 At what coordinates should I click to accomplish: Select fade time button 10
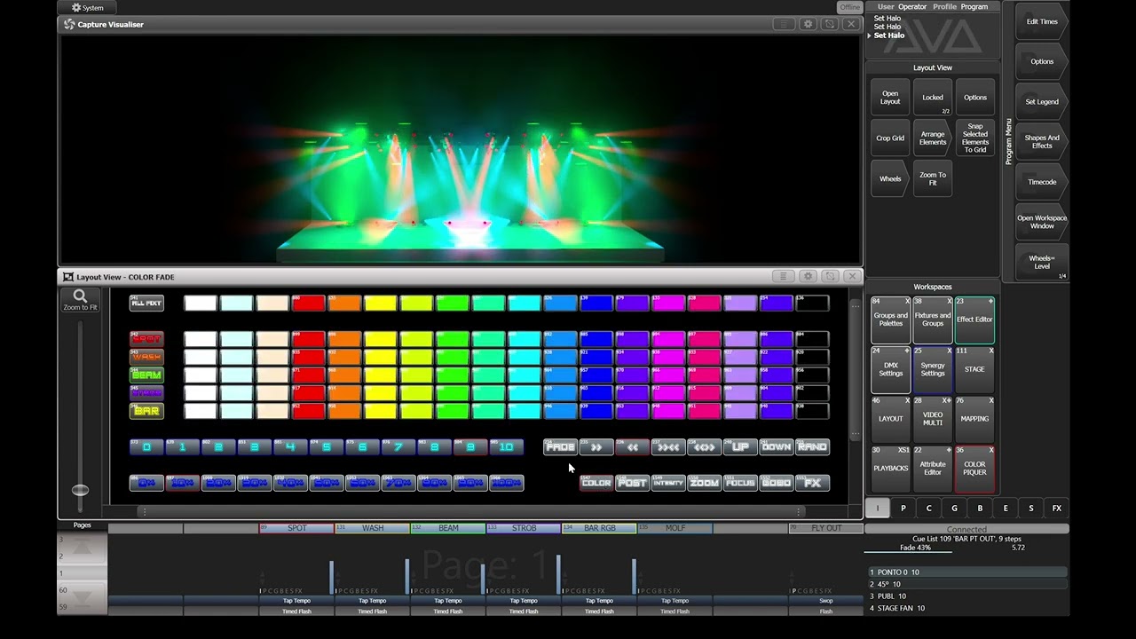(x=506, y=447)
